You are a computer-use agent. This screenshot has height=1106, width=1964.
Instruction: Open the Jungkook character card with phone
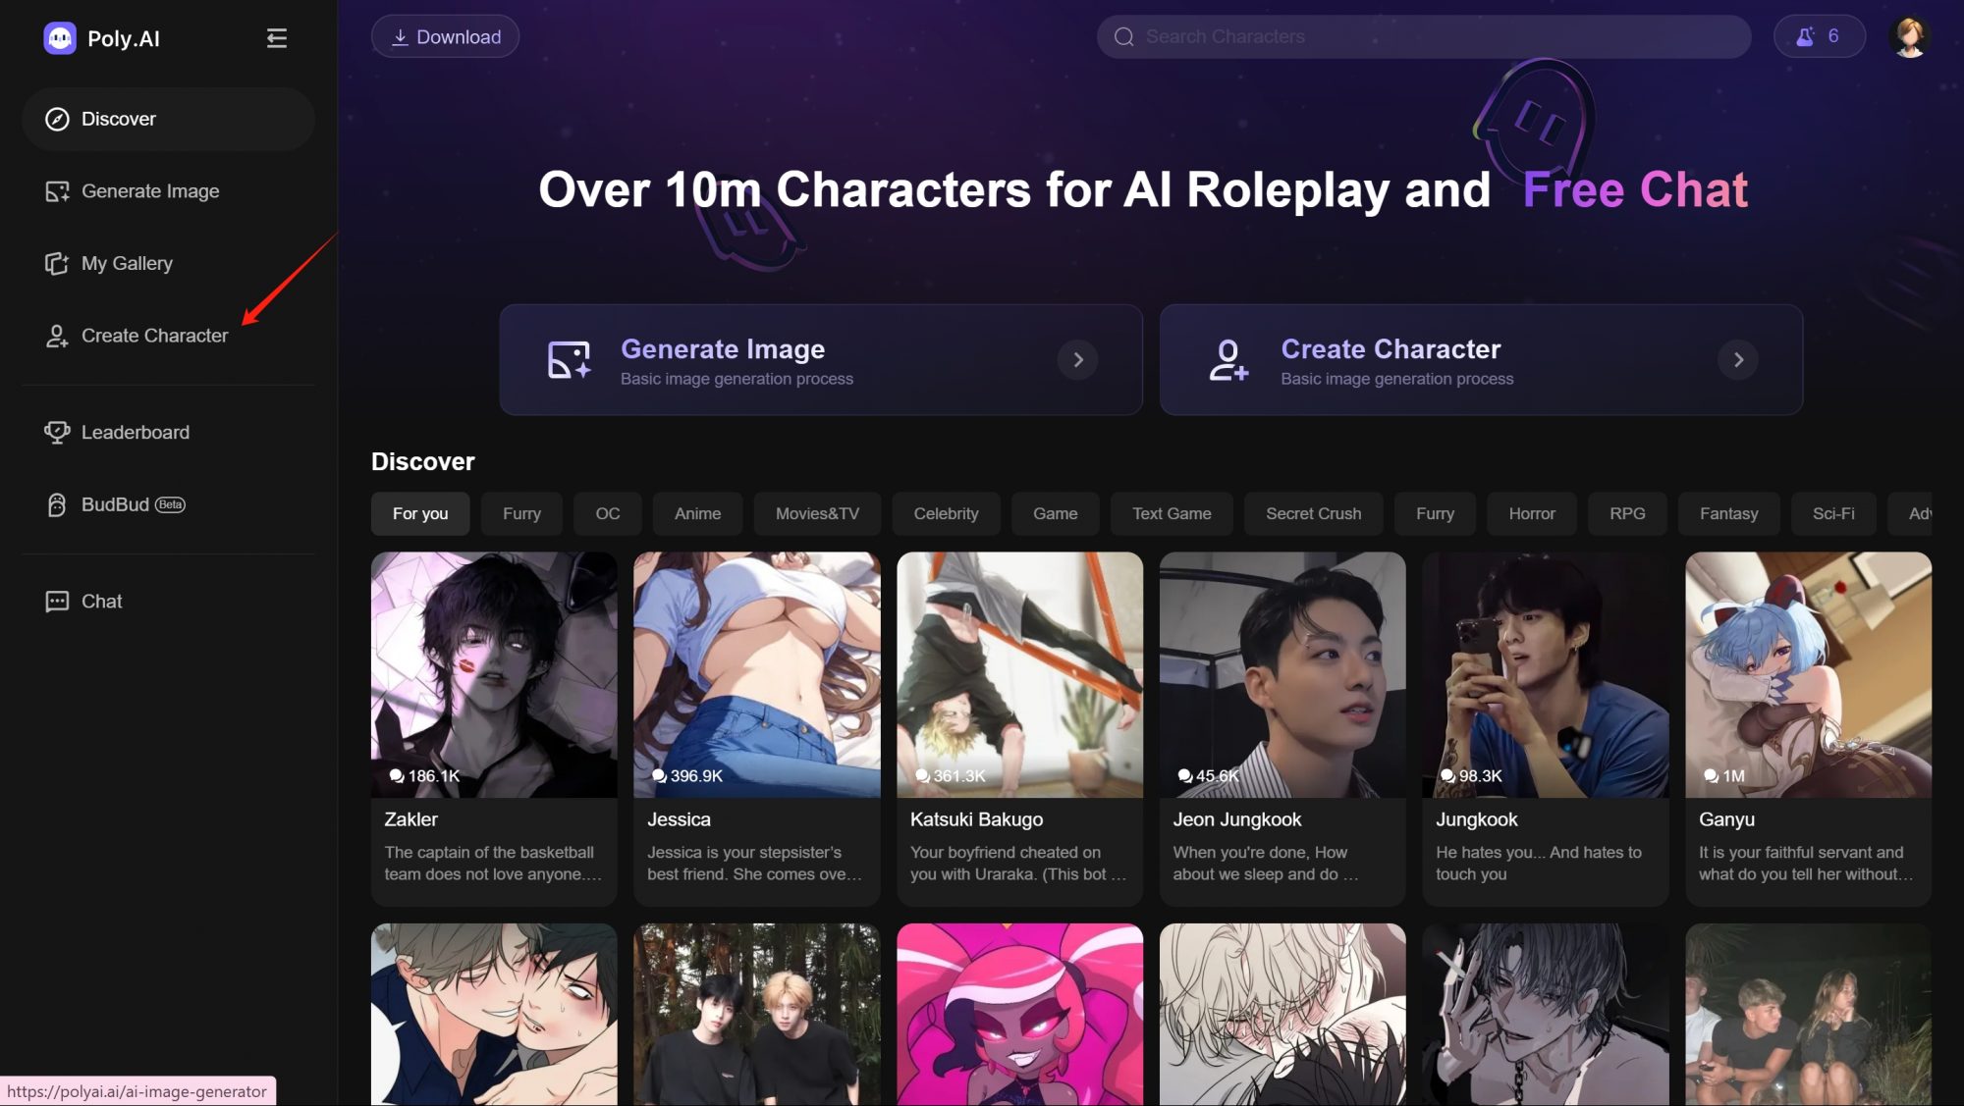click(x=1546, y=674)
